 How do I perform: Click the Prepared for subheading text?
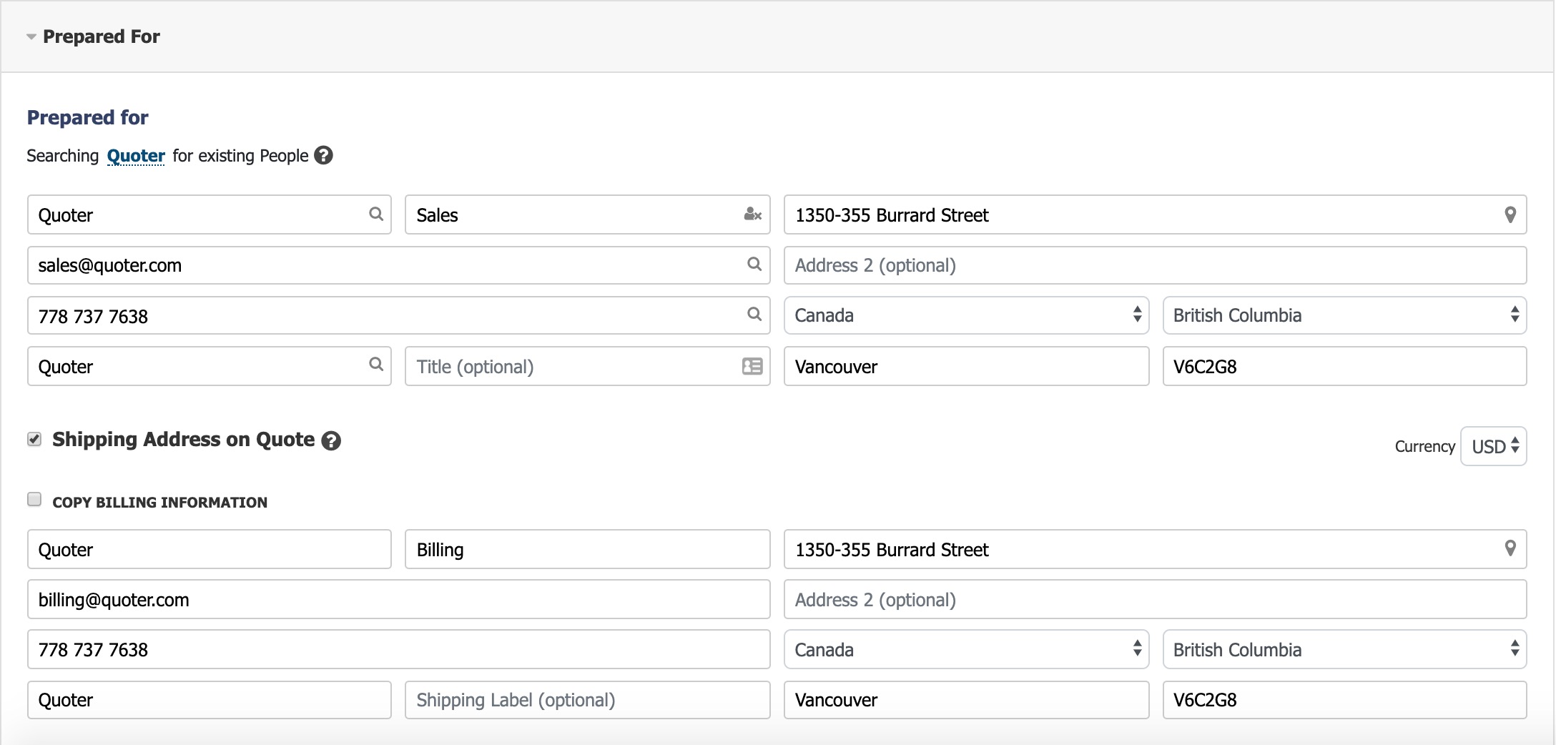(87, 117)
